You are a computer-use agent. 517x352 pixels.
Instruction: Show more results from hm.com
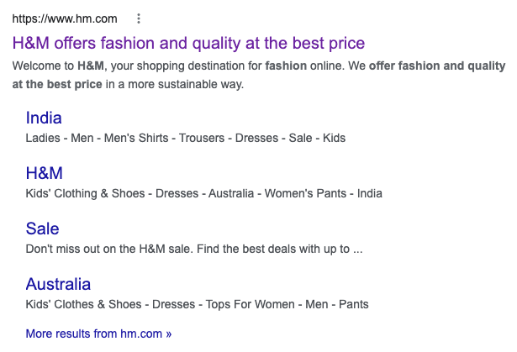[x=98, y=334]
